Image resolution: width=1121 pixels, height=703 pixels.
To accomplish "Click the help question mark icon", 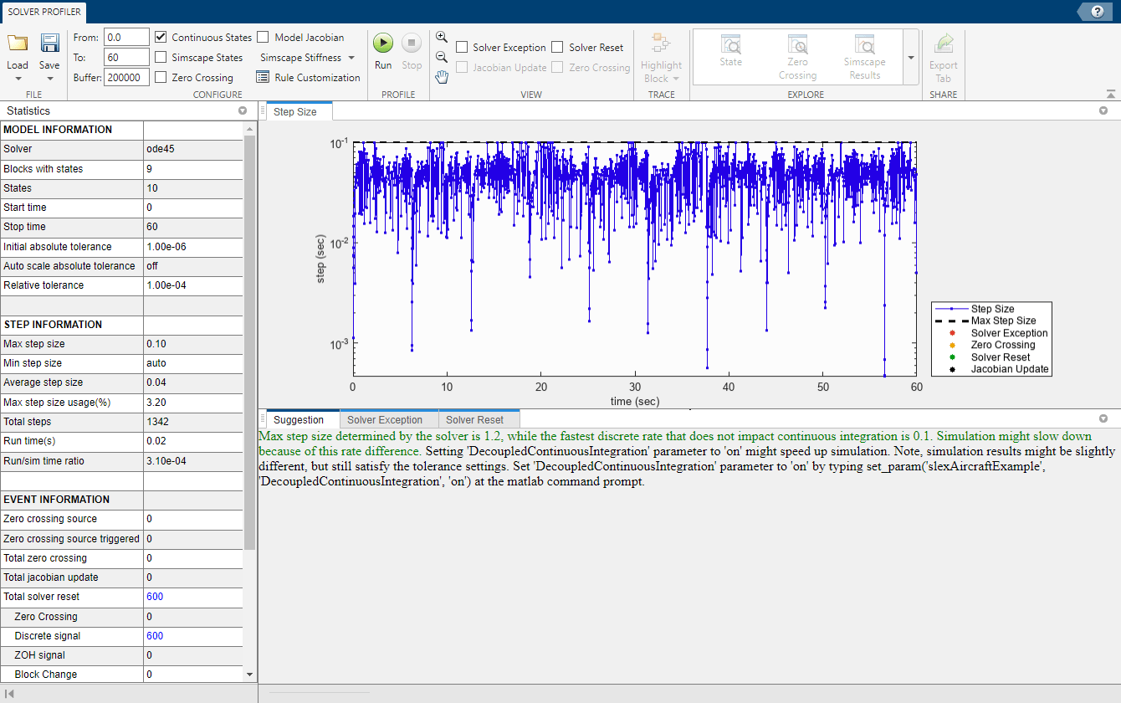I will [x=1097, y=11].
